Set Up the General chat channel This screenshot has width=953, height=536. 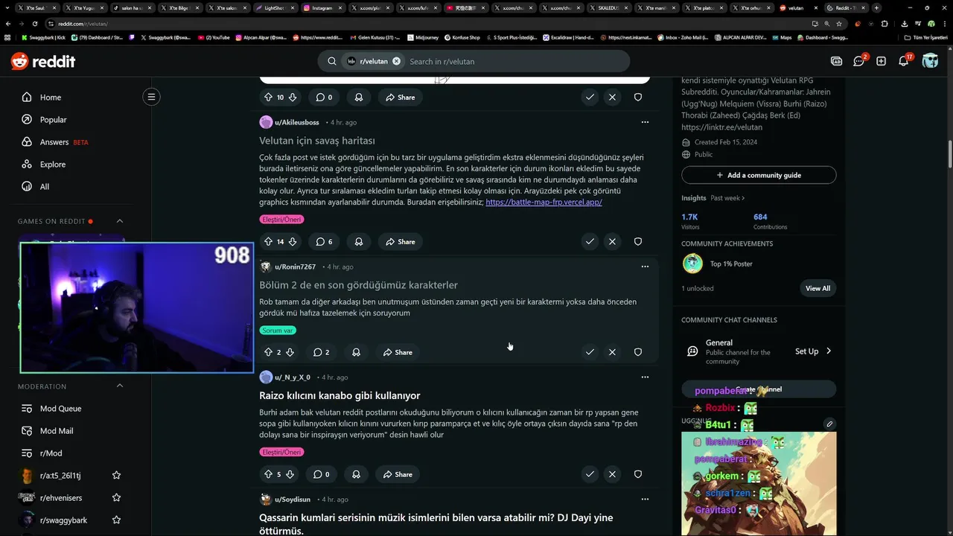click(813, 351)
